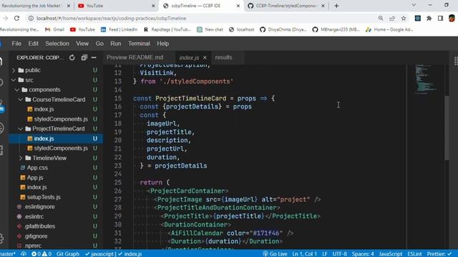Close the YouTube browser tab

tap(153, 6)
